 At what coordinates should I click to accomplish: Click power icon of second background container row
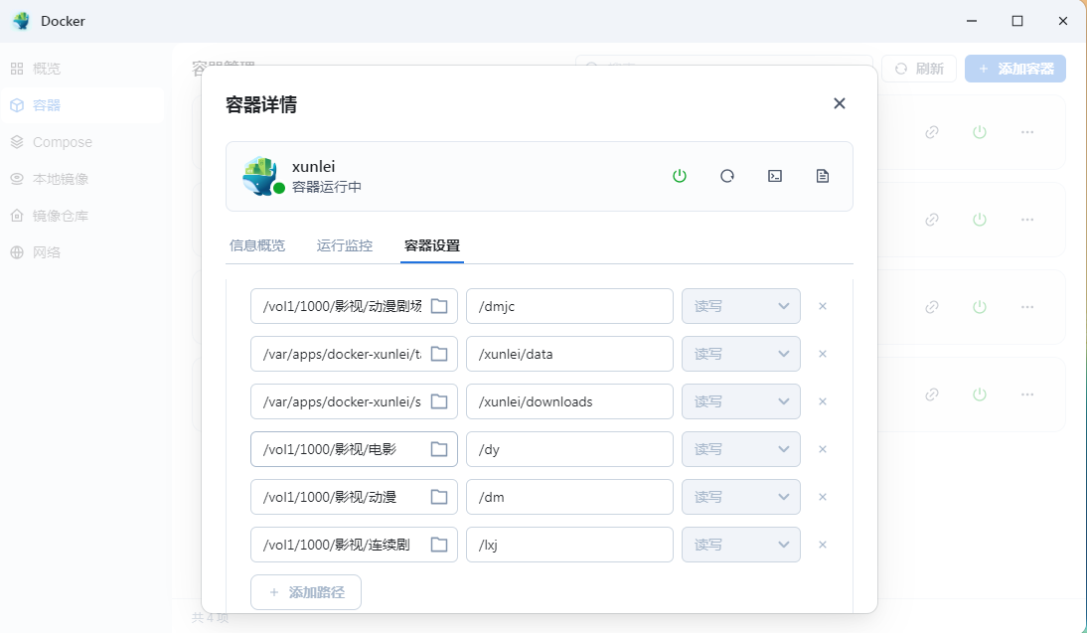point(980,219)
